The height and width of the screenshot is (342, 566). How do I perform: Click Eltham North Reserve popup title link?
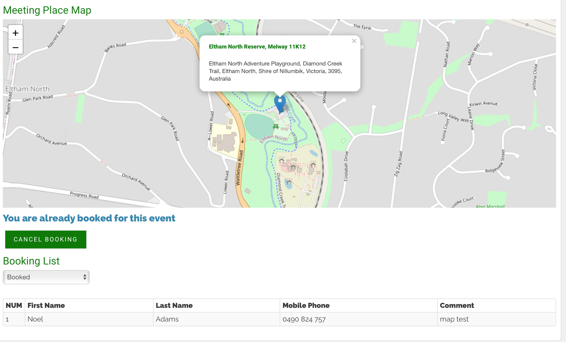tap(257, 47)
